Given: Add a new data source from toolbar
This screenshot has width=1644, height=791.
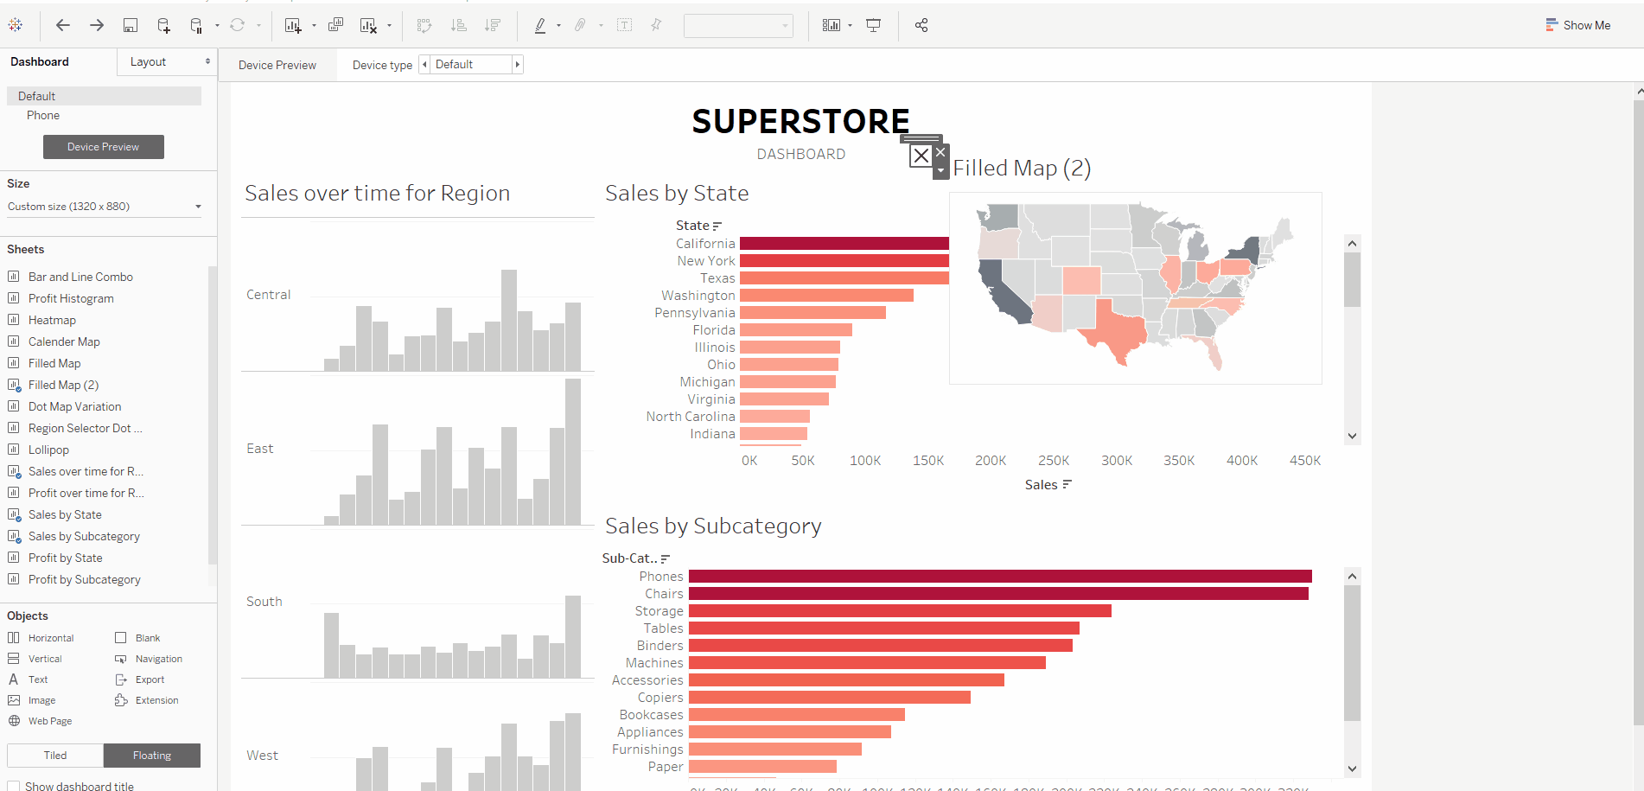Looking at the screenshot, I should pos(163,25).
